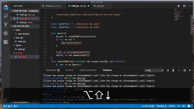This screenshot has width=194, height=109.
Task: Maximize the panel with up chevron
Action: [x=179, y=70]
